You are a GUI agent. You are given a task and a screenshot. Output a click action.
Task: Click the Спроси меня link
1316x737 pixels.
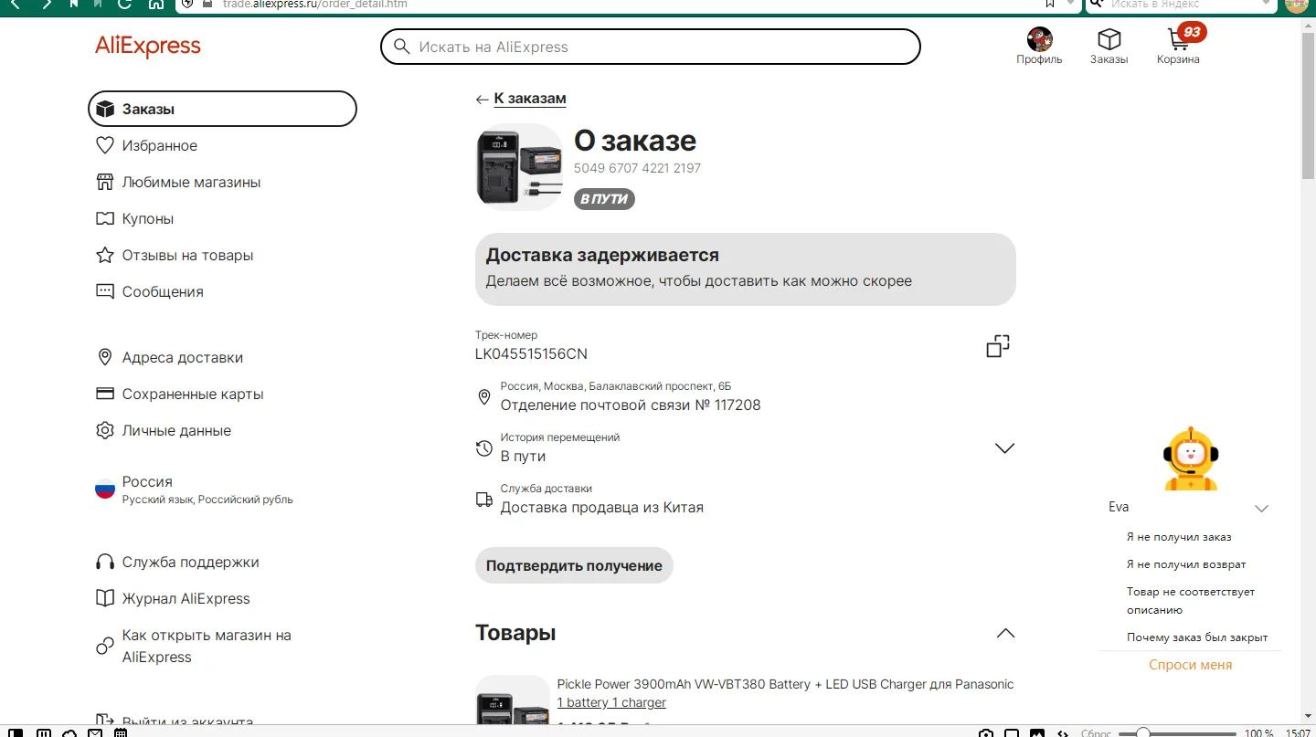[x=1190, y=665]
